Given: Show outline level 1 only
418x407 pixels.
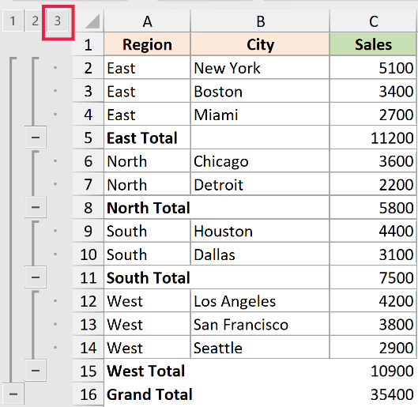Looking at the screenshot, I should 13,21.
